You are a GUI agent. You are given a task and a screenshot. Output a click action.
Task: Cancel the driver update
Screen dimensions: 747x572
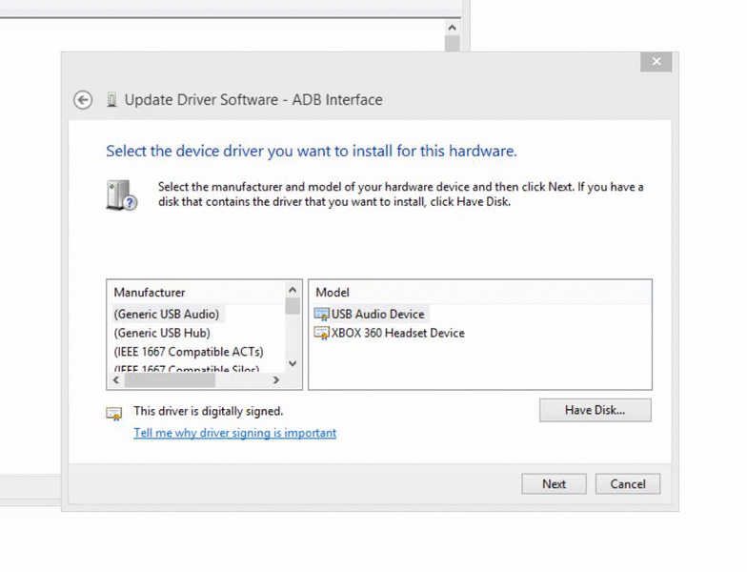click(628, 484)
